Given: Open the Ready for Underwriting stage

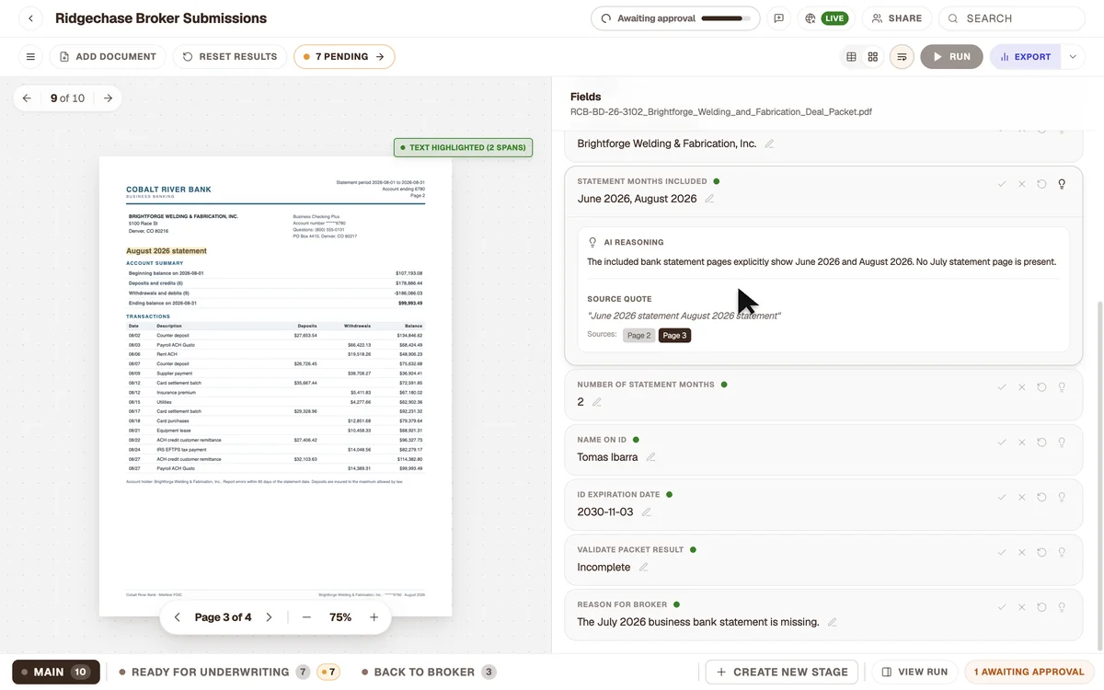Looking at the screenshot, I should click(x=229, y=672).
